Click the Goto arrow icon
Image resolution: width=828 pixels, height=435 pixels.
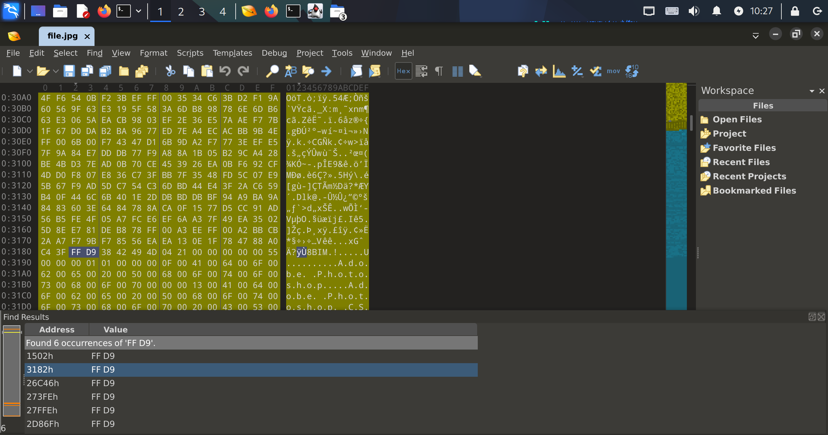click(x=326, y=71)
